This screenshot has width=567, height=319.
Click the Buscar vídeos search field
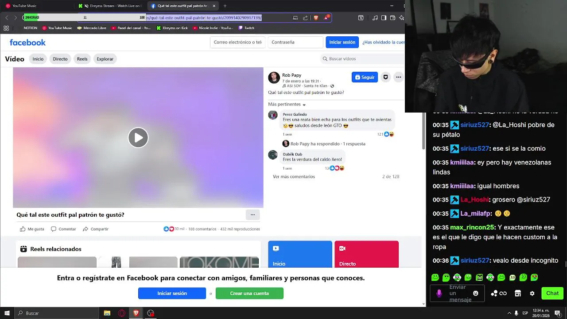[362, 58]
